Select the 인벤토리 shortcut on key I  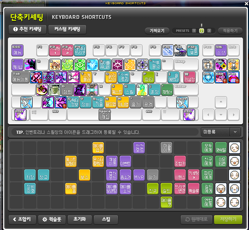point(124,77)
